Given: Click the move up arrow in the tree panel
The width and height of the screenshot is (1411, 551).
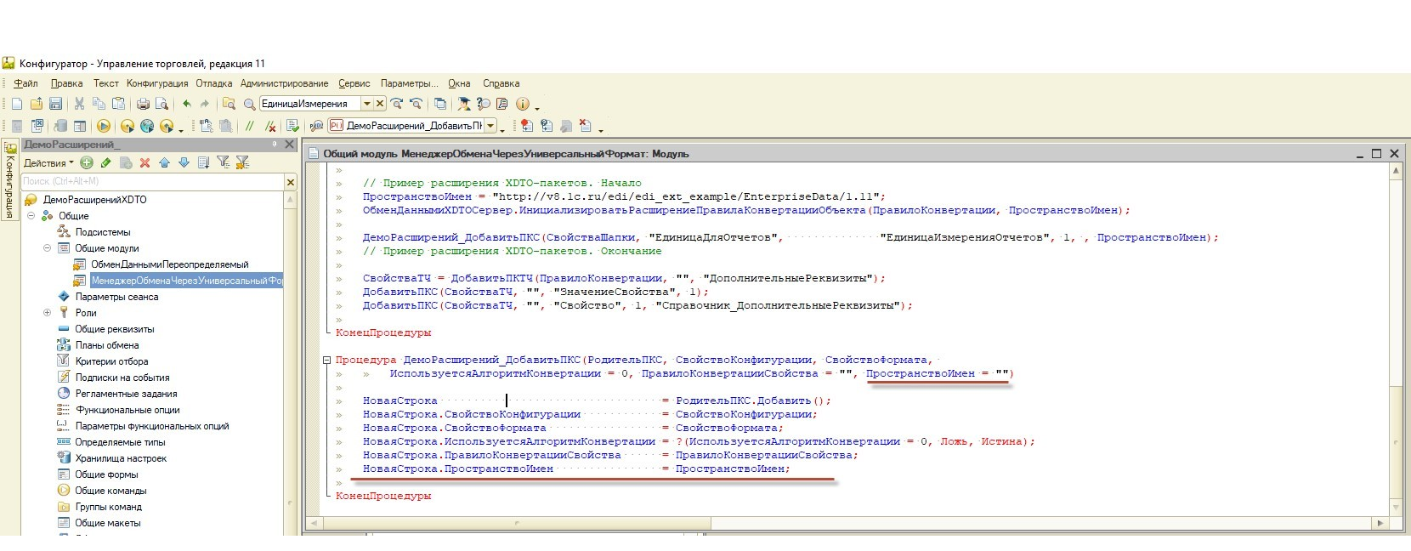Looking at the screenshot, I should coord(164,162).
